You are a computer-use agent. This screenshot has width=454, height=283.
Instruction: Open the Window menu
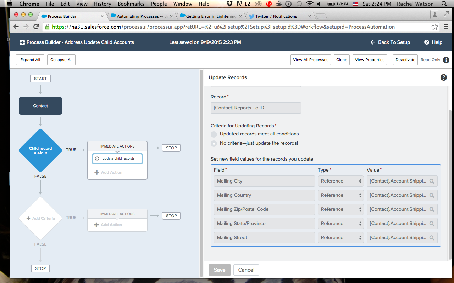click(x=183, y=4)
